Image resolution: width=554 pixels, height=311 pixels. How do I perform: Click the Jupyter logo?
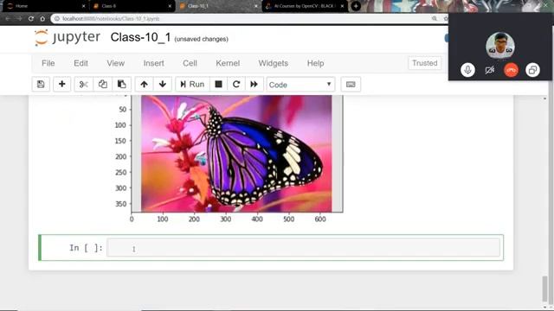click(68, 37)
